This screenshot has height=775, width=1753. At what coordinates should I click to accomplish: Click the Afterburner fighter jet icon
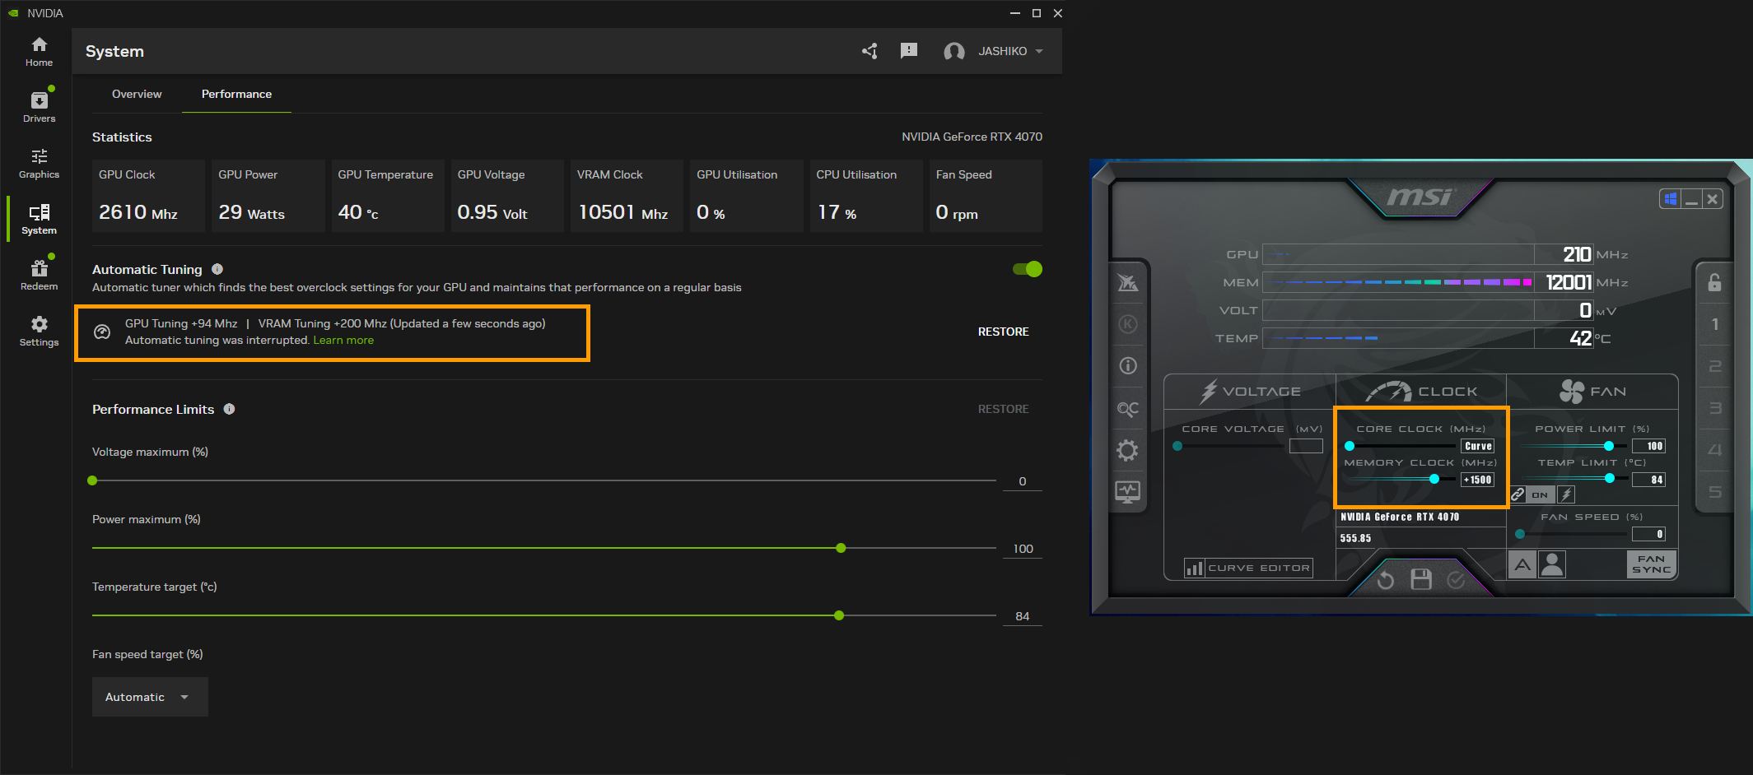click(x=1127, y=282)
